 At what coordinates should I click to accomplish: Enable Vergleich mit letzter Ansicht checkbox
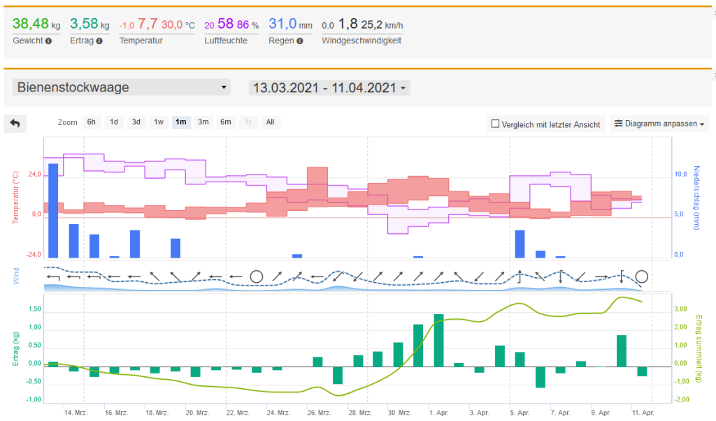496,124
